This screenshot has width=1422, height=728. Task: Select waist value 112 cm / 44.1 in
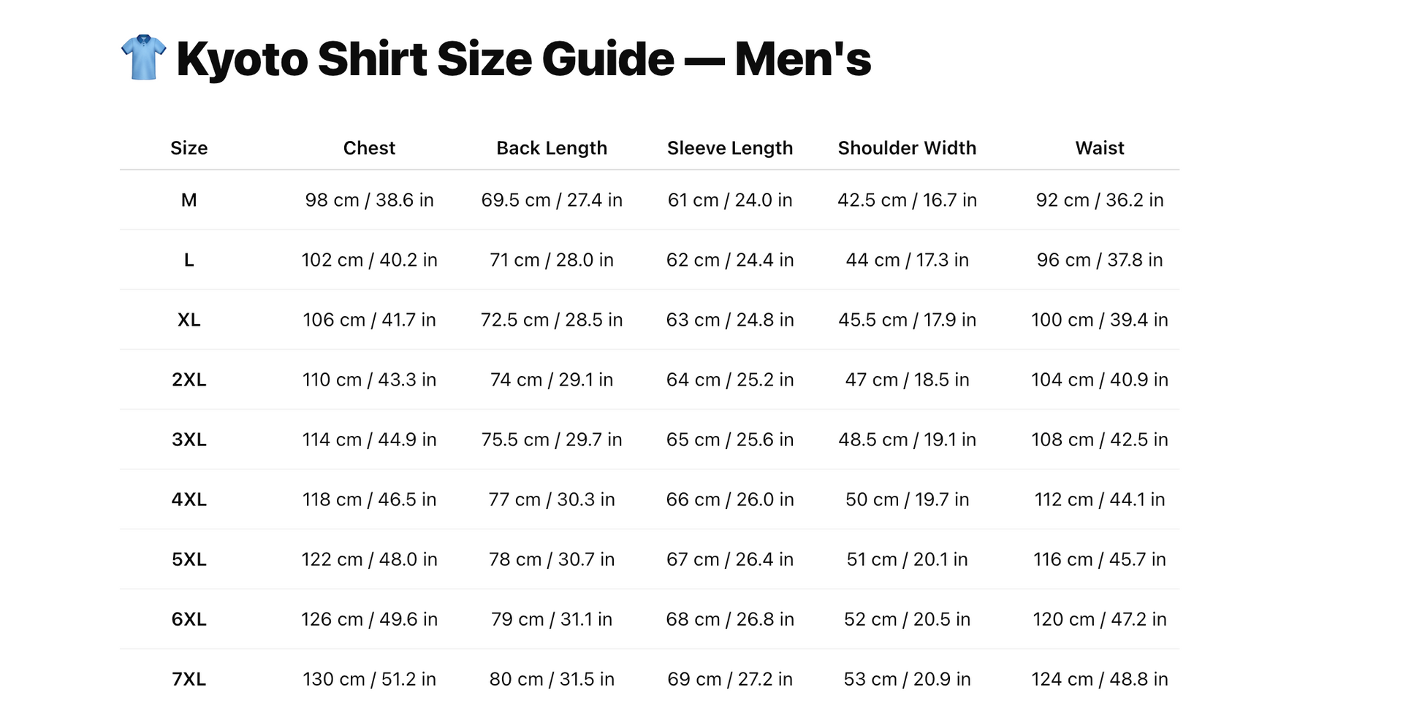[1099, 499]
